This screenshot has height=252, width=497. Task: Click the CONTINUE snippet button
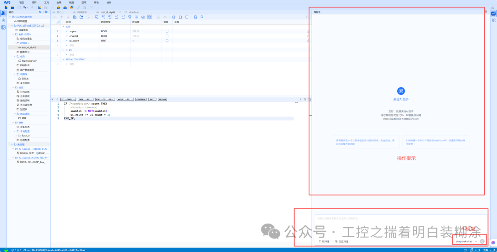[141, 100]
